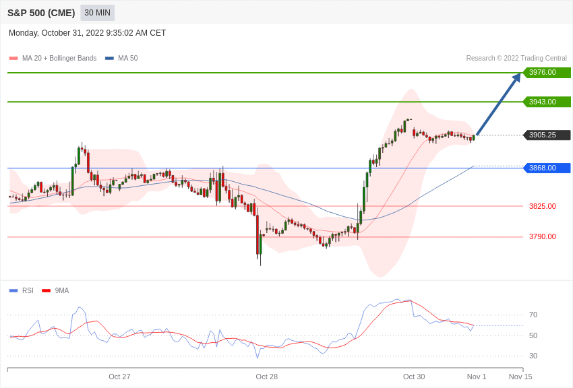Click the Nov 15 date axis label
This screenshot has width=573, height=388.
coord(520,377)
